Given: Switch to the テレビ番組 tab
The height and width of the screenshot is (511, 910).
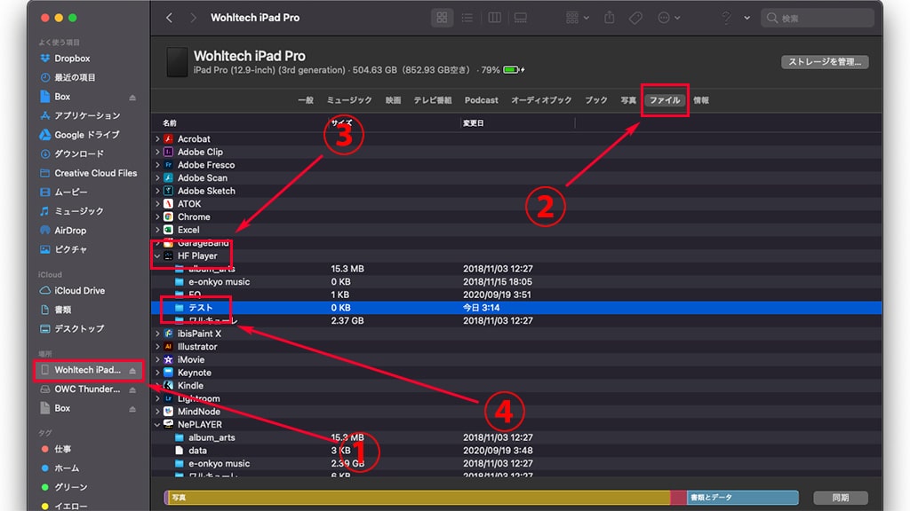Looking at the screenshot, I should tap(433, 100).
